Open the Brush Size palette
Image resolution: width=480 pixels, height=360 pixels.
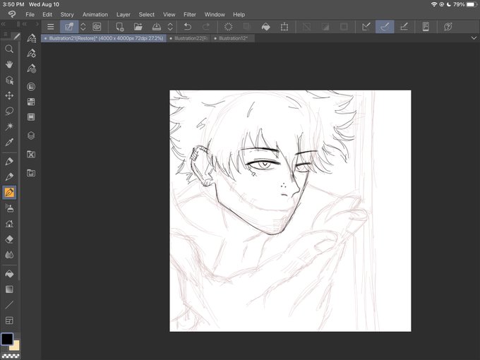pyautogui.click(x=31, y=68)
